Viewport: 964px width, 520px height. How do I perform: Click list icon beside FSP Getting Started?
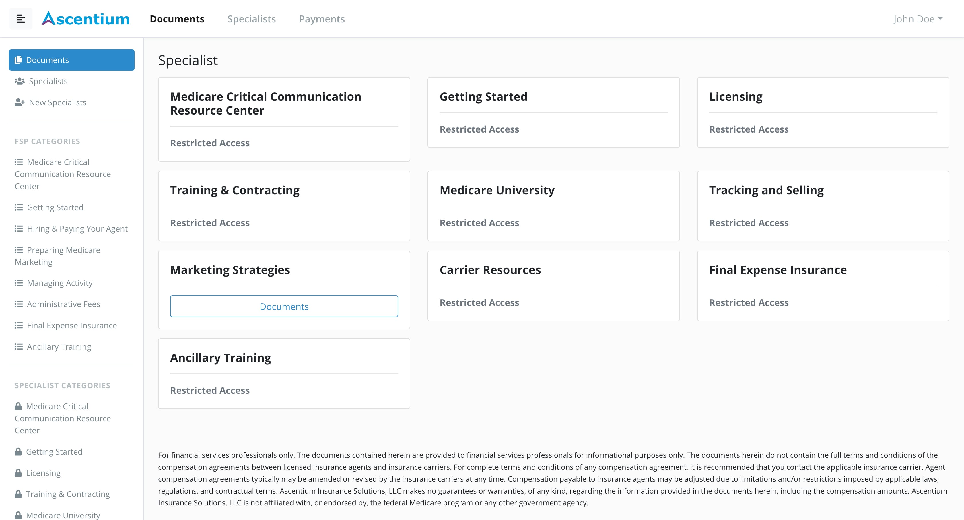19,207
